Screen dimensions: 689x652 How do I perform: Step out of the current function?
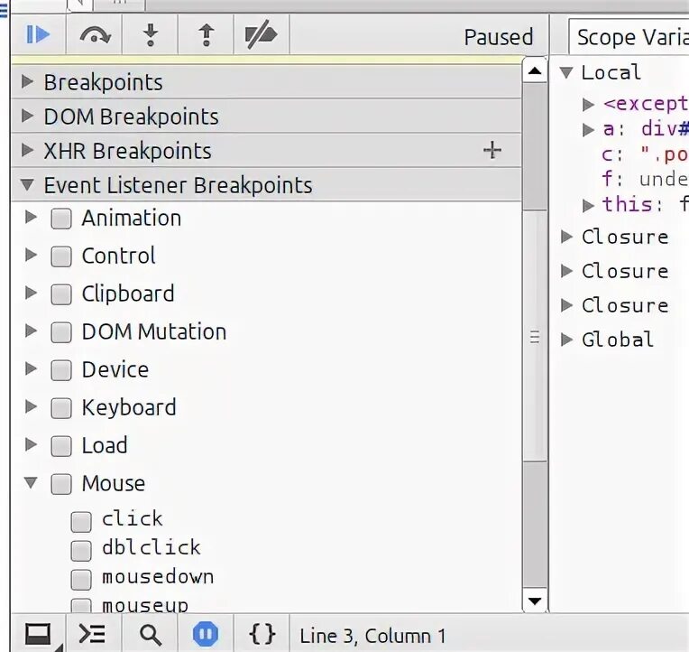point(207,35)
